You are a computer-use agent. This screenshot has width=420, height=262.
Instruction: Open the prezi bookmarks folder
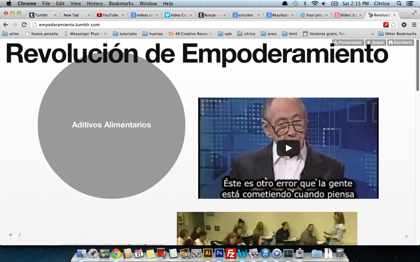click(269, 34)
